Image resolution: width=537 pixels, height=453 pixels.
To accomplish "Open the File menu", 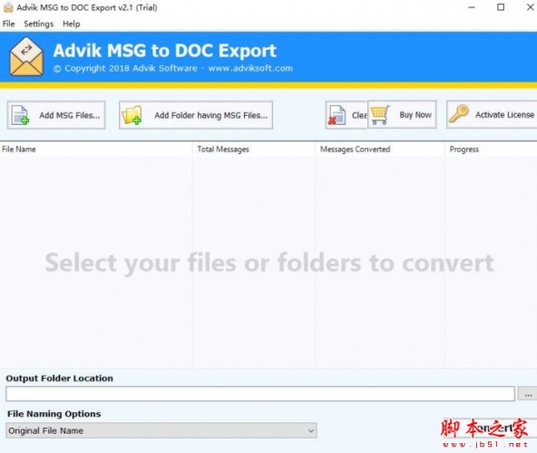I will point(8,24).
